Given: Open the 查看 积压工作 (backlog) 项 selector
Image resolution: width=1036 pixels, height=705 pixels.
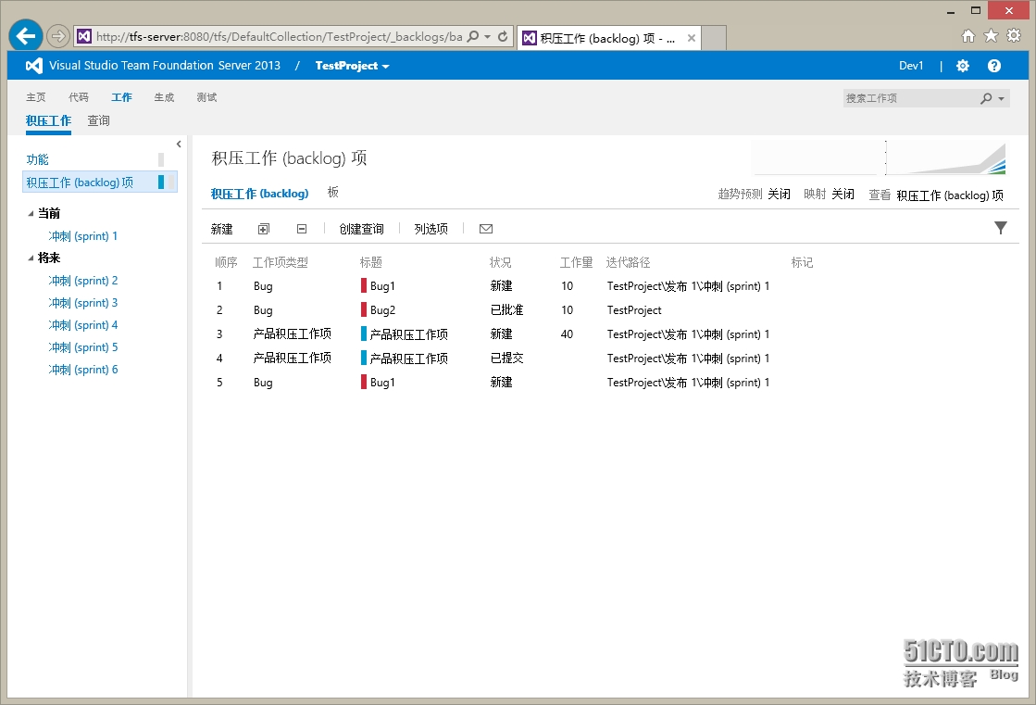Looking at the screenshot, I should (950, 195).
